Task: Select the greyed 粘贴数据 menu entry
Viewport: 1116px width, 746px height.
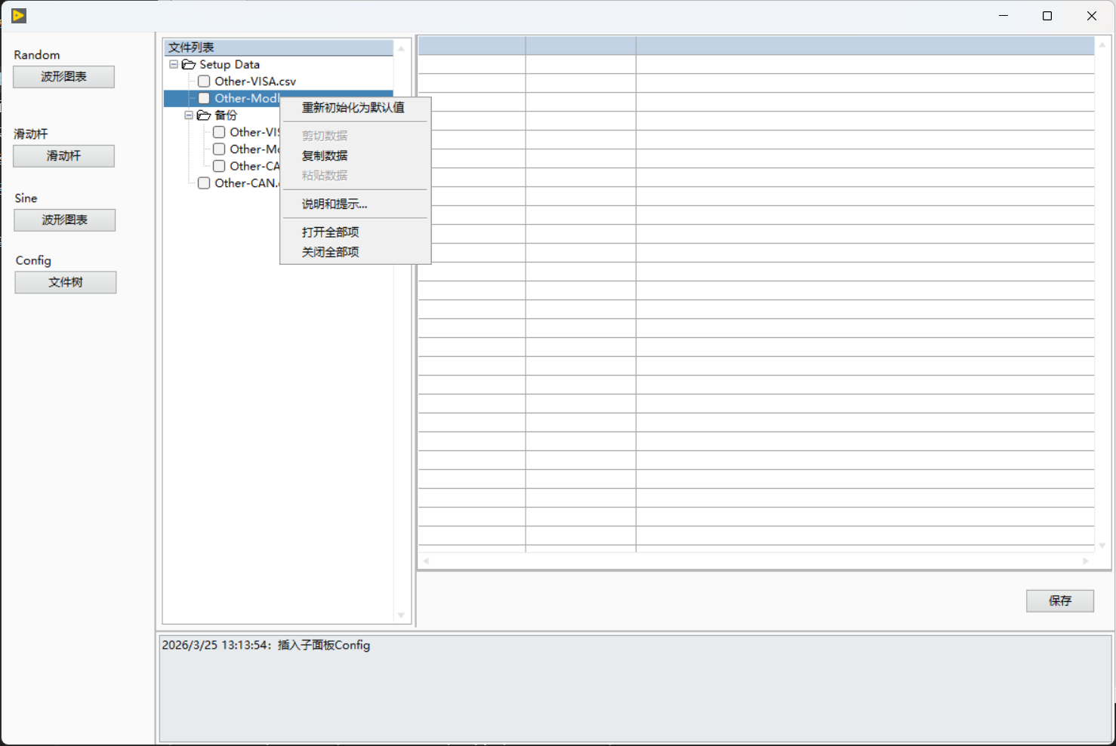Action: click(325, 175)
